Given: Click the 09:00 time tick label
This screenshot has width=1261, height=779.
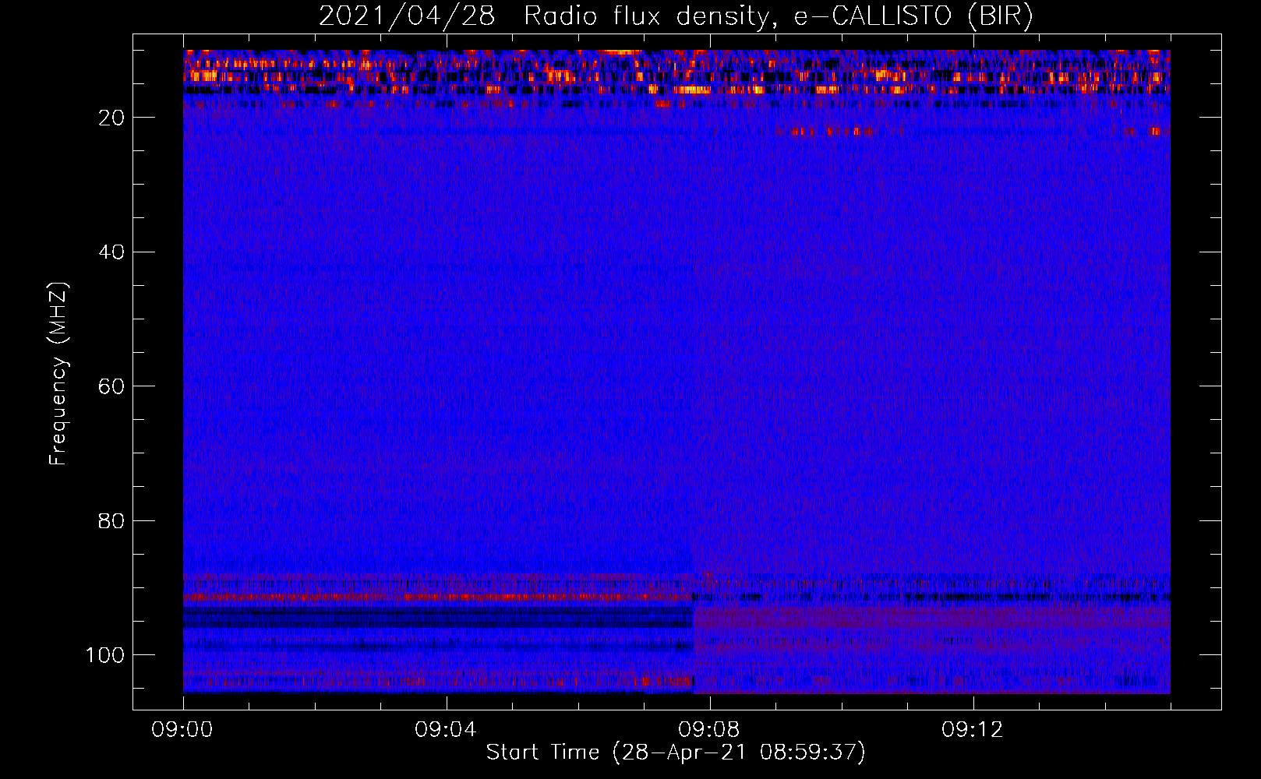Looking at the screenshot, I should click(x=183, y=730).
